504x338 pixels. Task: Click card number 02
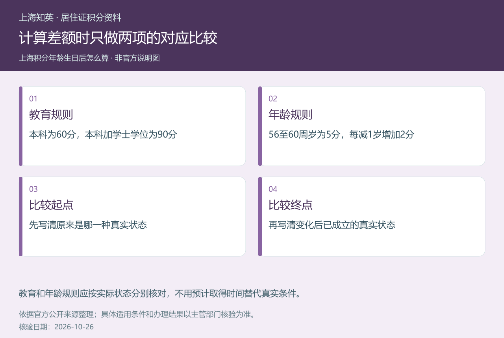pyautogui.click(x=273, y=99)
